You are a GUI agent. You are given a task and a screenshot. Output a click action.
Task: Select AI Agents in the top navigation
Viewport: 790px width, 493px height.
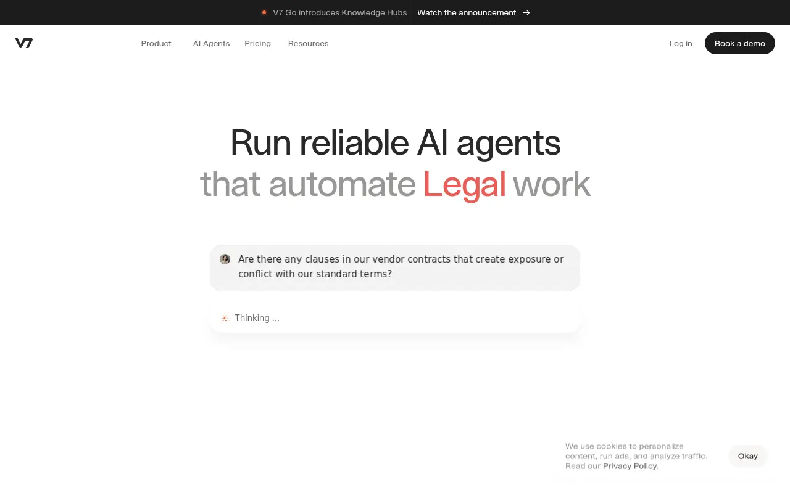pos(211,43)
